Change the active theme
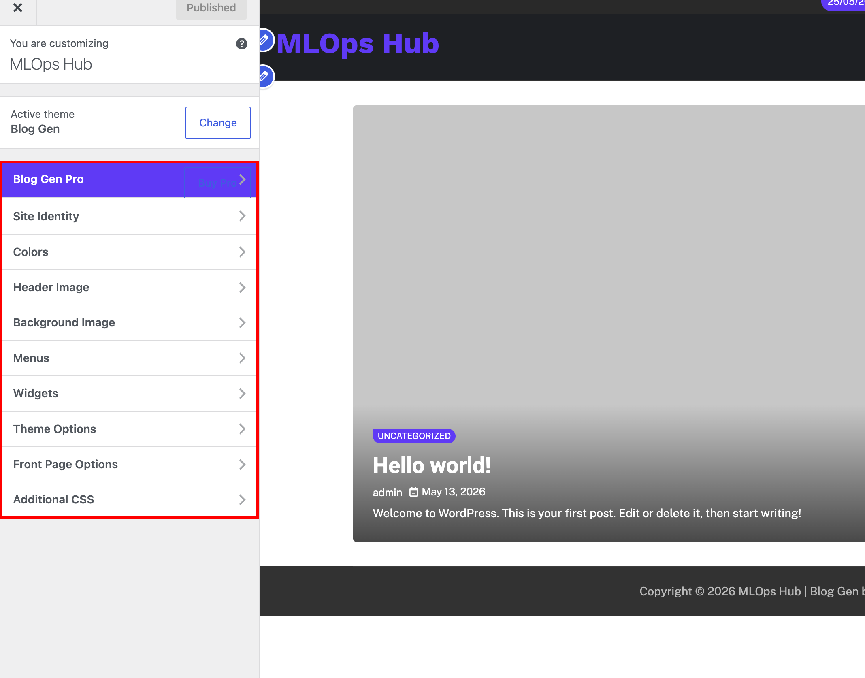865x678 pixels. tap(218, 123)
